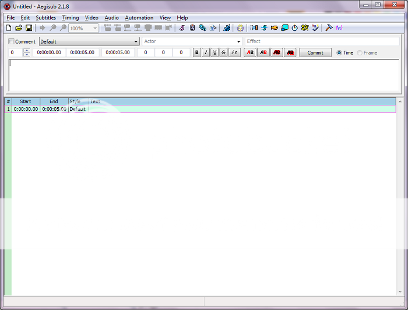Open the Automation menu
The height and width of the screenshot is (310, 408).
coord(139,18)
